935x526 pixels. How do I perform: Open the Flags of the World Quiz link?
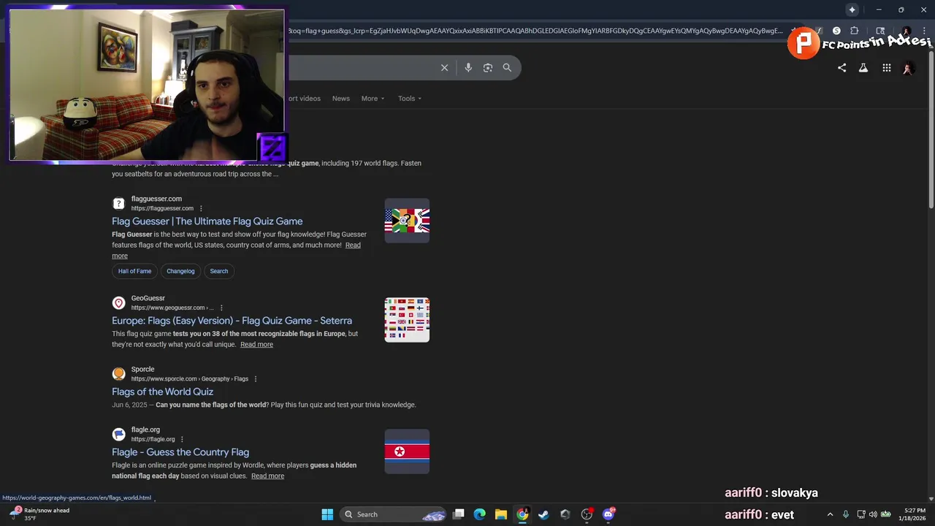click(162, 392)
